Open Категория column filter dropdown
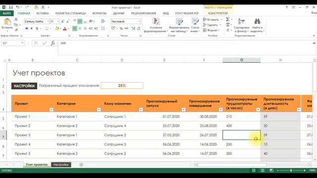317x178 pixels. 99,109
